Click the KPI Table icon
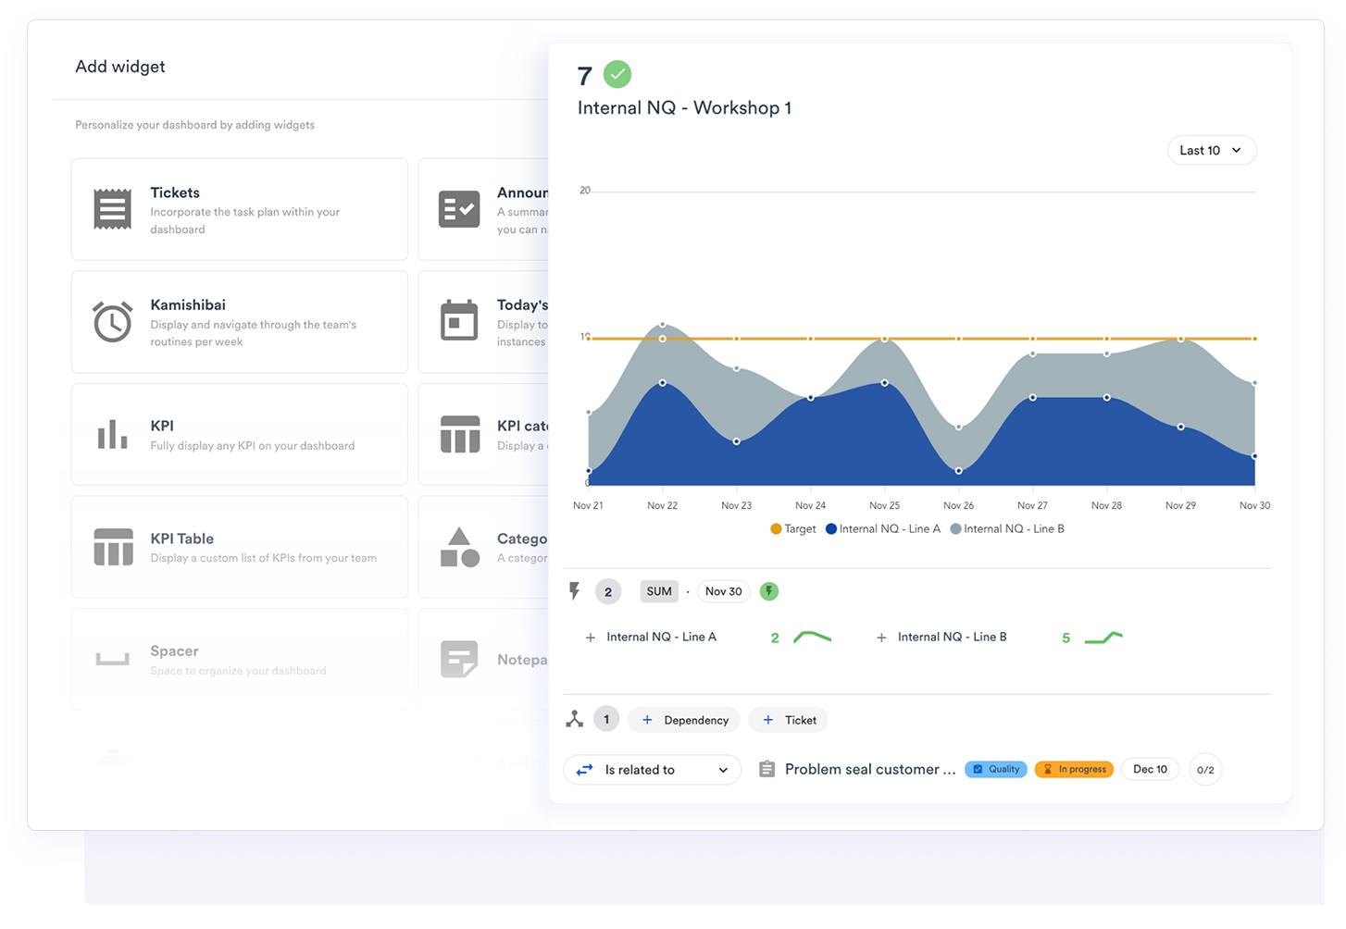 pyautogui.click(x=113, y=547)
